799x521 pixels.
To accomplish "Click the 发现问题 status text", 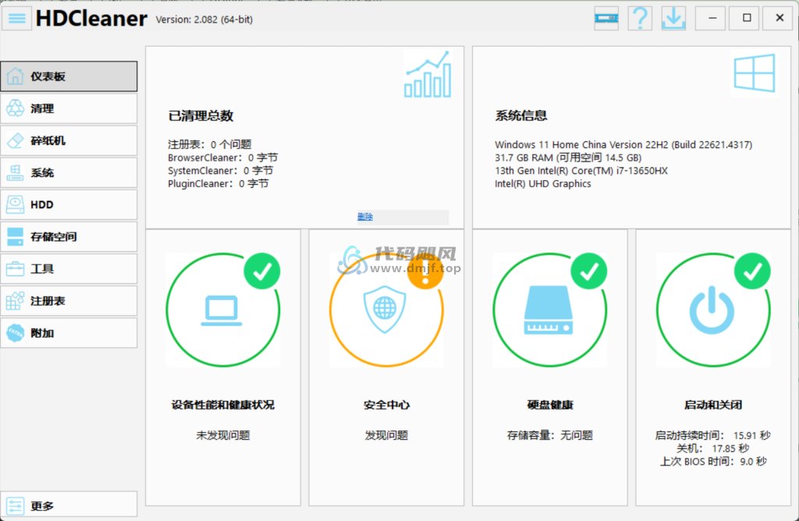I will click(386, 435).
